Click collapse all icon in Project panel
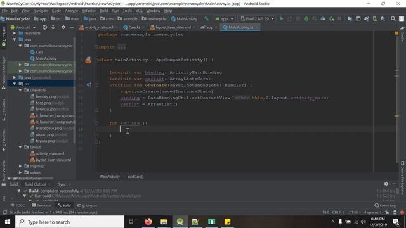The width and height of the screenshot is (406, 228). point(53,27)
